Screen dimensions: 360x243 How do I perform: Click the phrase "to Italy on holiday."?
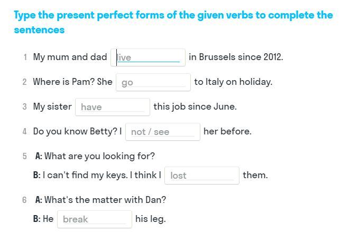pos(233,82)
